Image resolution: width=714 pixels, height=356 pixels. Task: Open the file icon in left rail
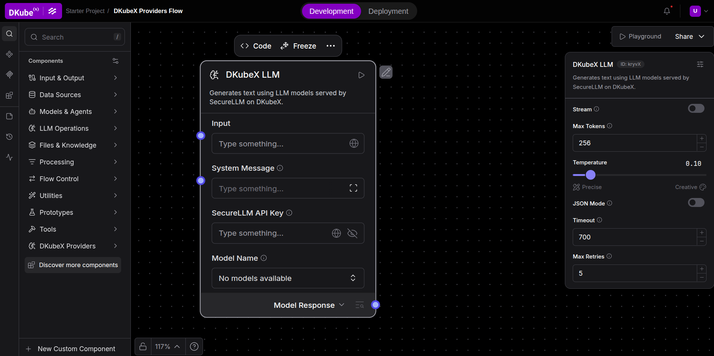click(9, 116)
